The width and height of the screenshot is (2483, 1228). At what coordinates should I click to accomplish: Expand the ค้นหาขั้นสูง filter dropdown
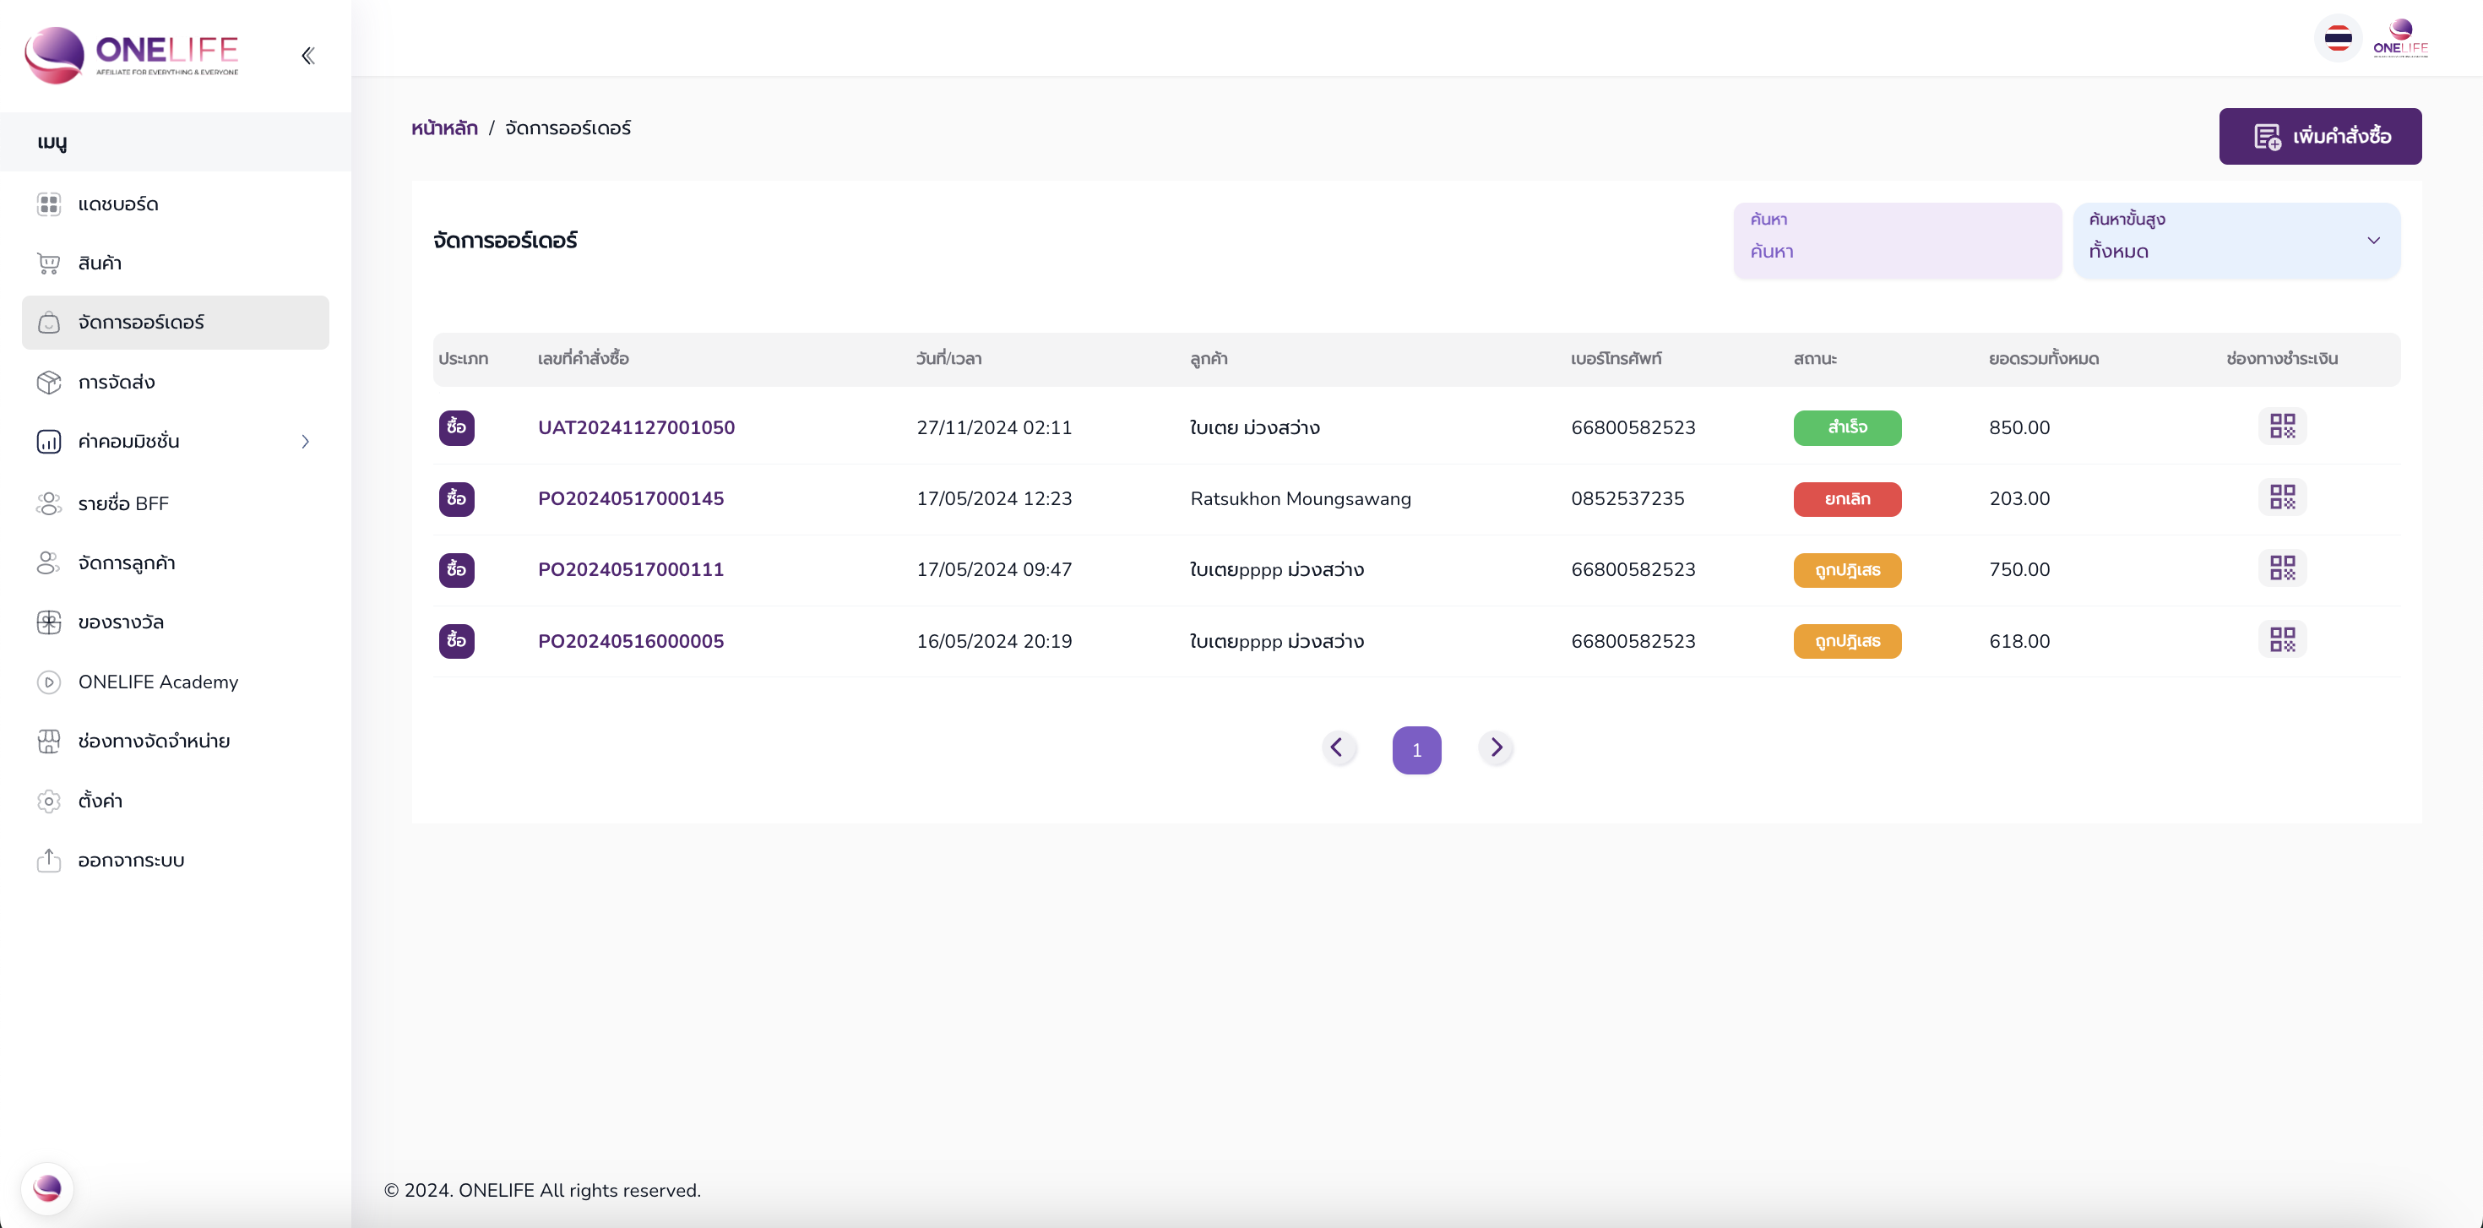pyautogui.click(x=2236, y=240)
